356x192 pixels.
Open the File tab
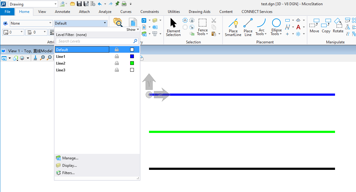7,12
